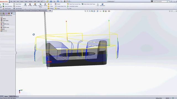Select the Multi-Axis Milling operation

pos(40,5)
